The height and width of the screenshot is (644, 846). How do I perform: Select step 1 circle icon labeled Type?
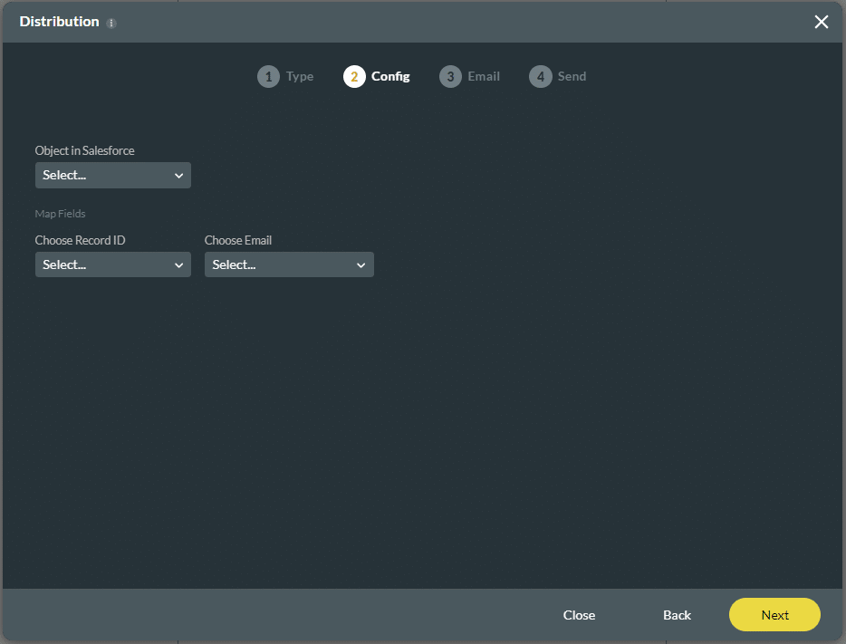[268, 76]
